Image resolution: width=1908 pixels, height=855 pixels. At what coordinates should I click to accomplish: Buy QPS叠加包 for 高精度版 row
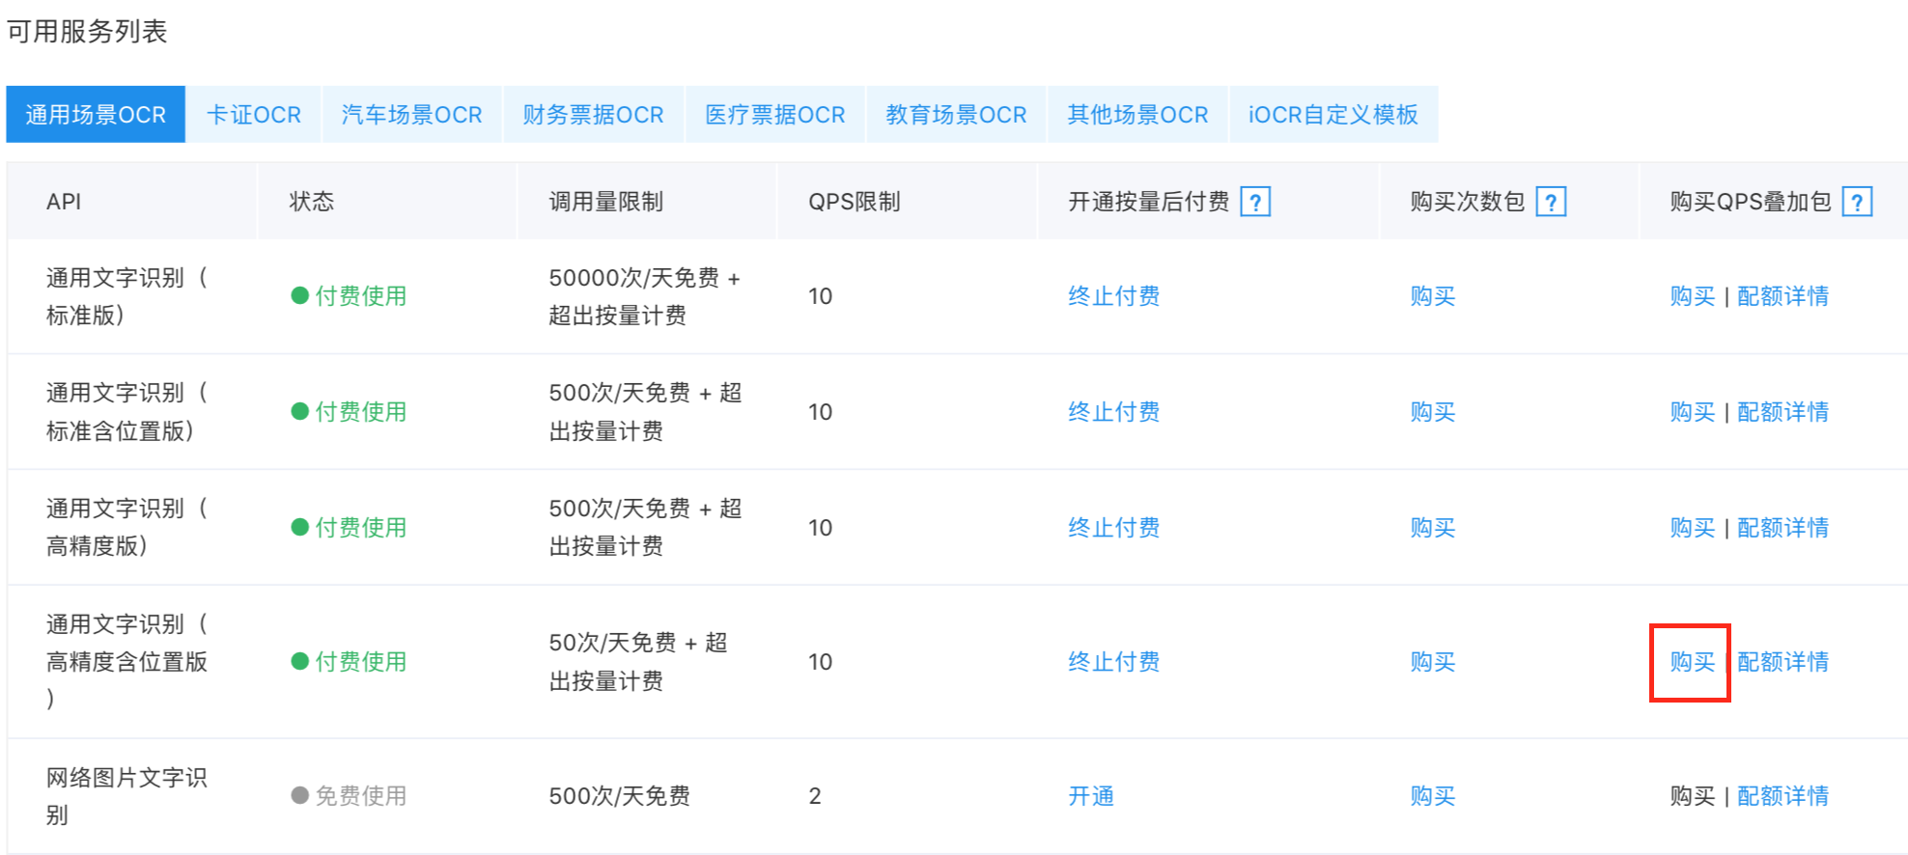[x=1693, y=528]
